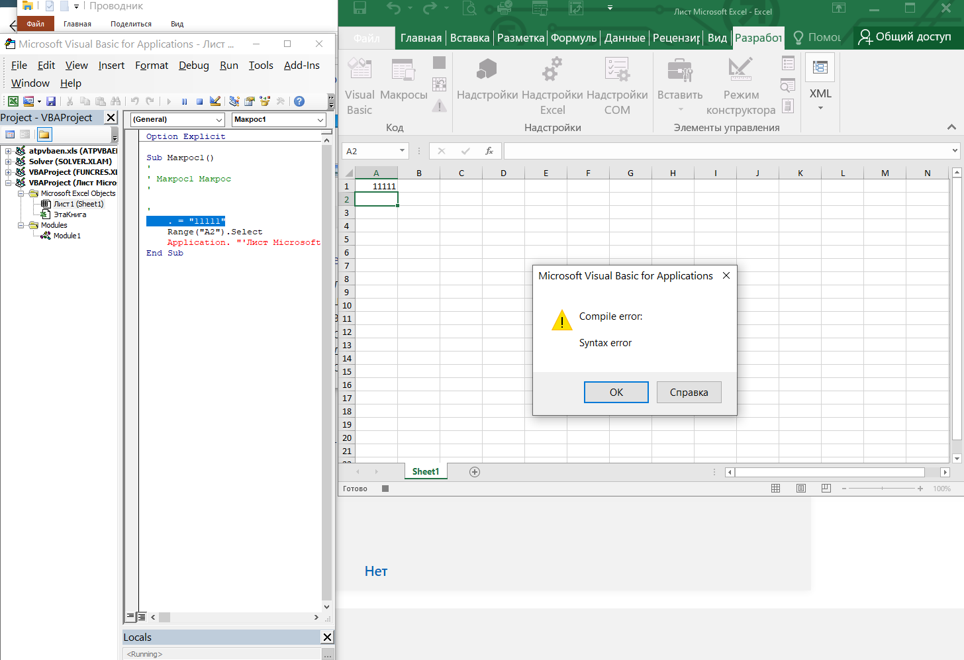Click the Undo arrow in VBA toolbar

(x=135, y=101)
